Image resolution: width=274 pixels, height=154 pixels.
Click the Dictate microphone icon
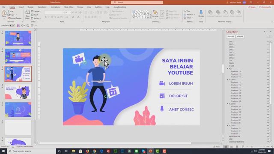[x=201, y=12]
